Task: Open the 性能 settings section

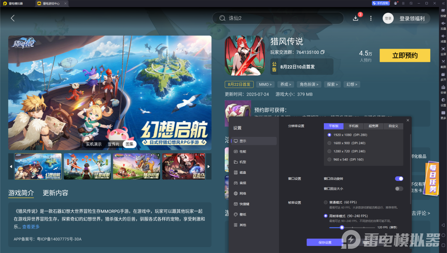Action: (254, 152)
